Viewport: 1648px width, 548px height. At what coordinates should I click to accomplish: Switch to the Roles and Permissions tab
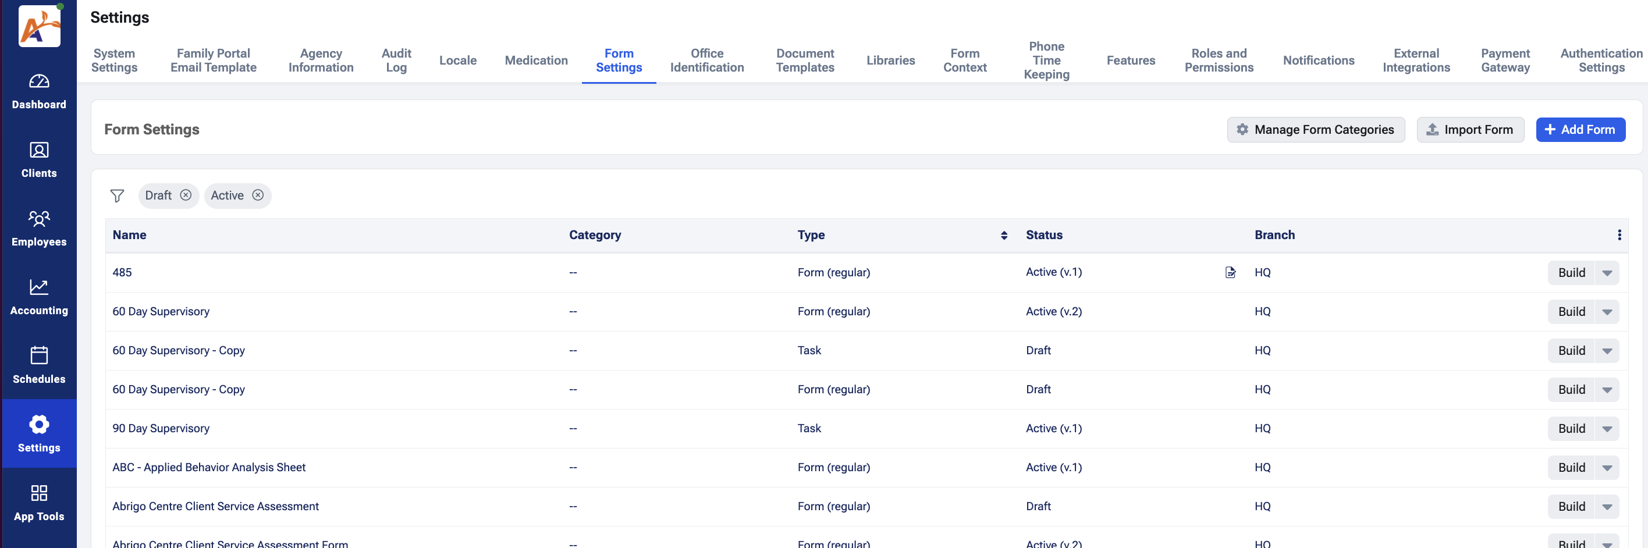click(1218, 60)
